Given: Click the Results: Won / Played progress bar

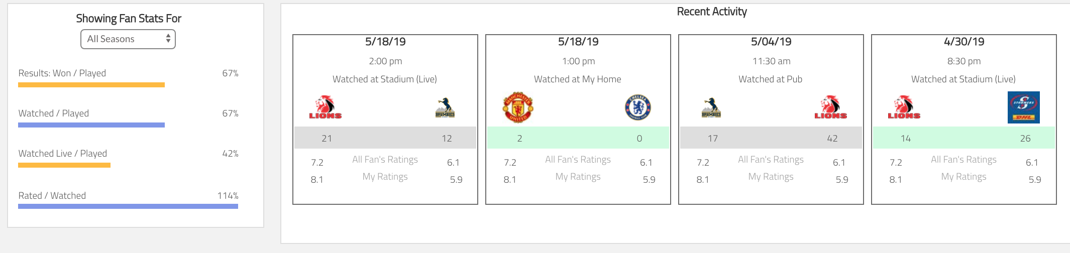Looking at the screenshot, I should (x=91, y=85).
